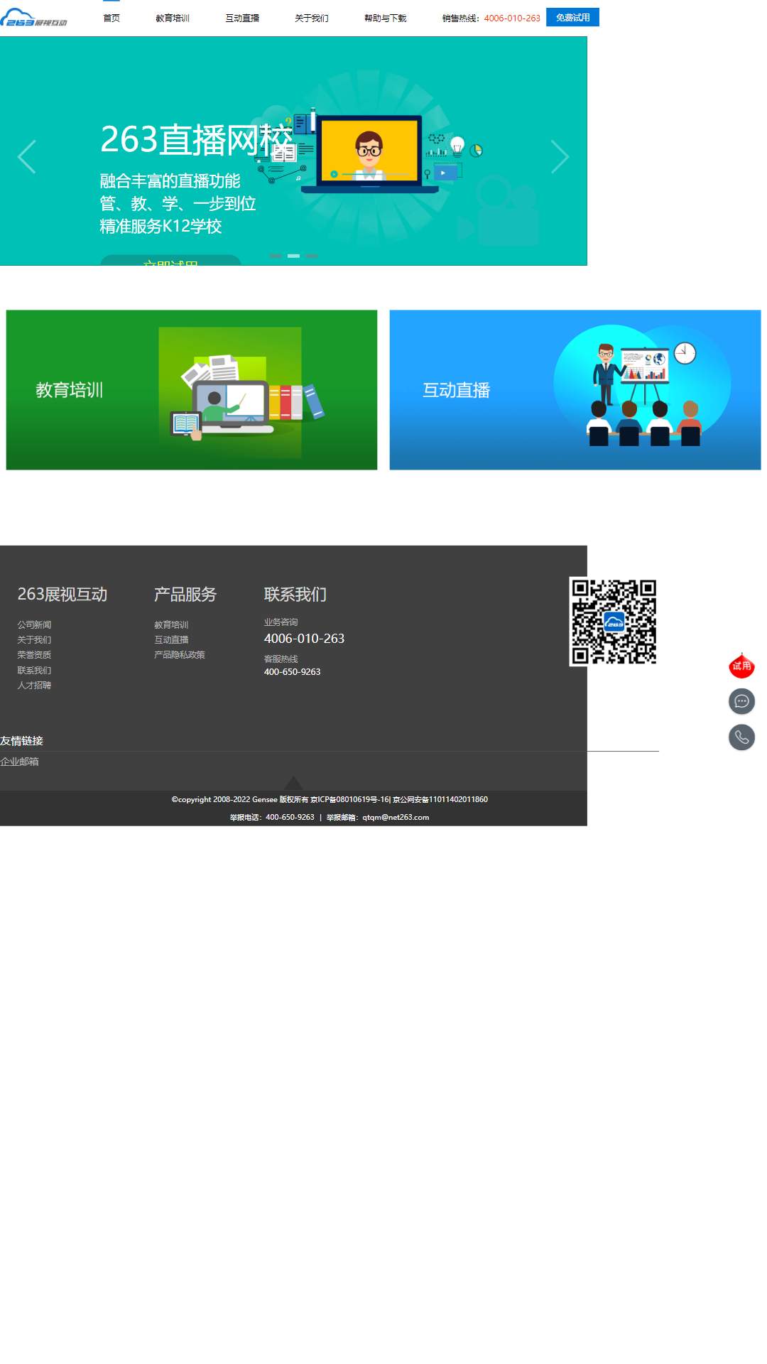Open the 关于我们 footer link

[34, 640]
